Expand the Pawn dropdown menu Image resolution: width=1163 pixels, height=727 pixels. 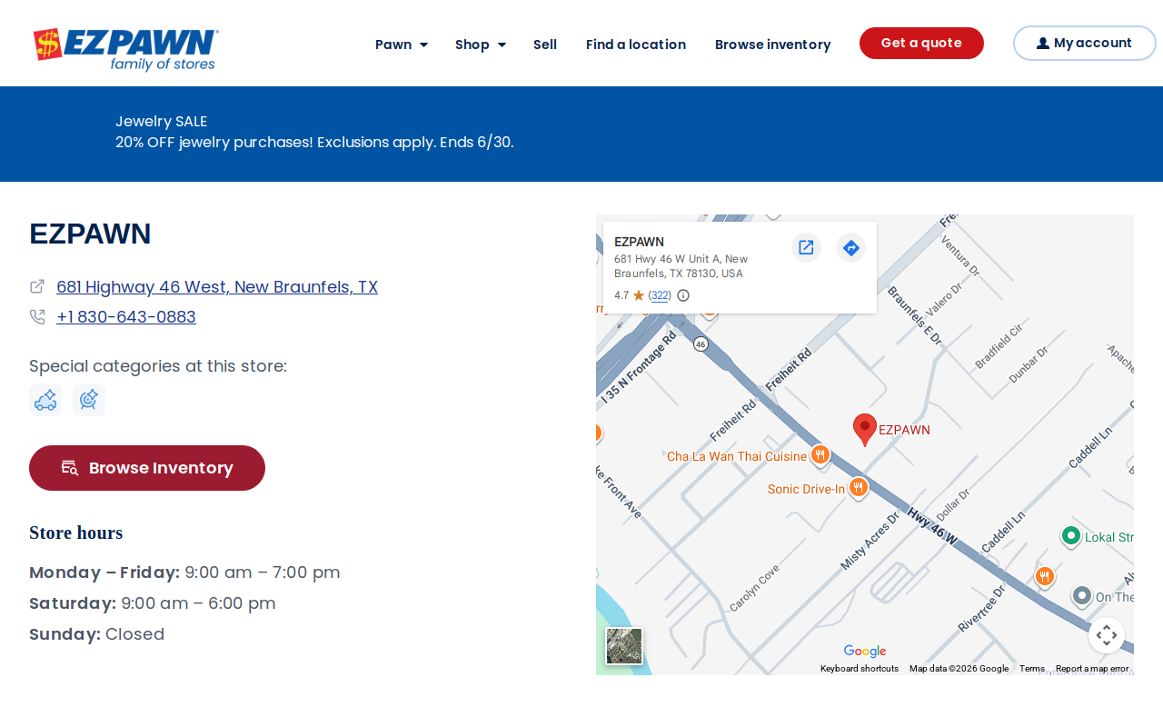(402, 45)
